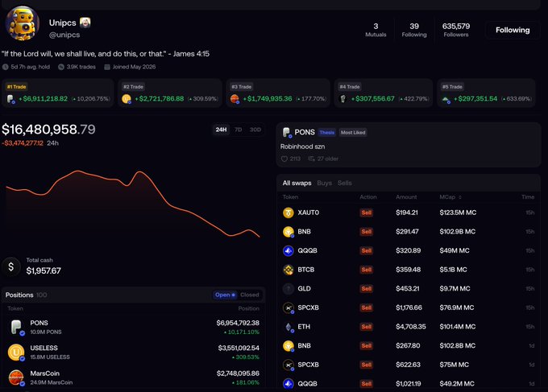This screenshot has width=548, height=392.
Task: Click the Most Liked tag
Action: point(353,132)
